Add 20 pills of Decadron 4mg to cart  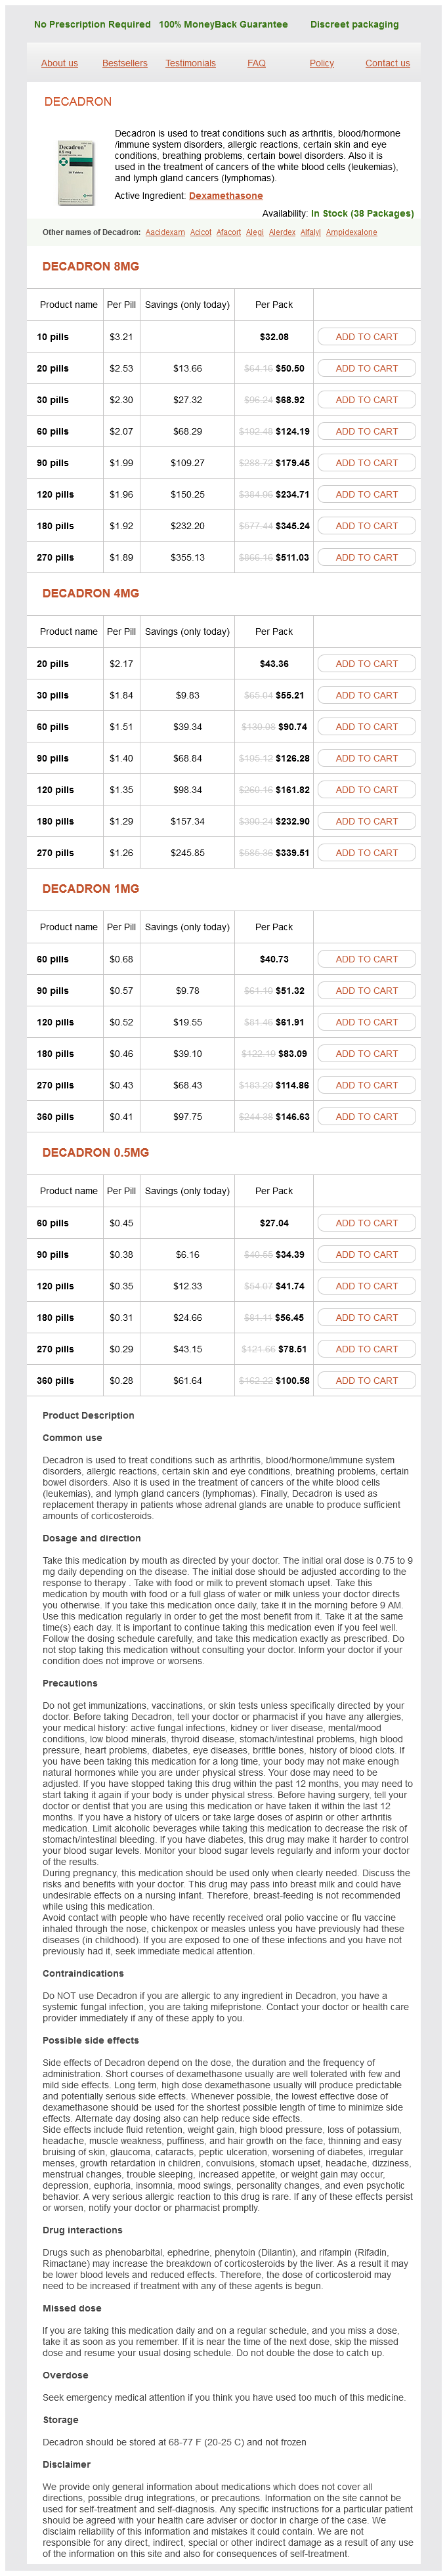tap(366, 663)
